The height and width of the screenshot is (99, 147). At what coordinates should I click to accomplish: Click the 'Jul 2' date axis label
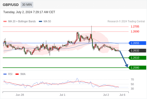click(106, 95)
